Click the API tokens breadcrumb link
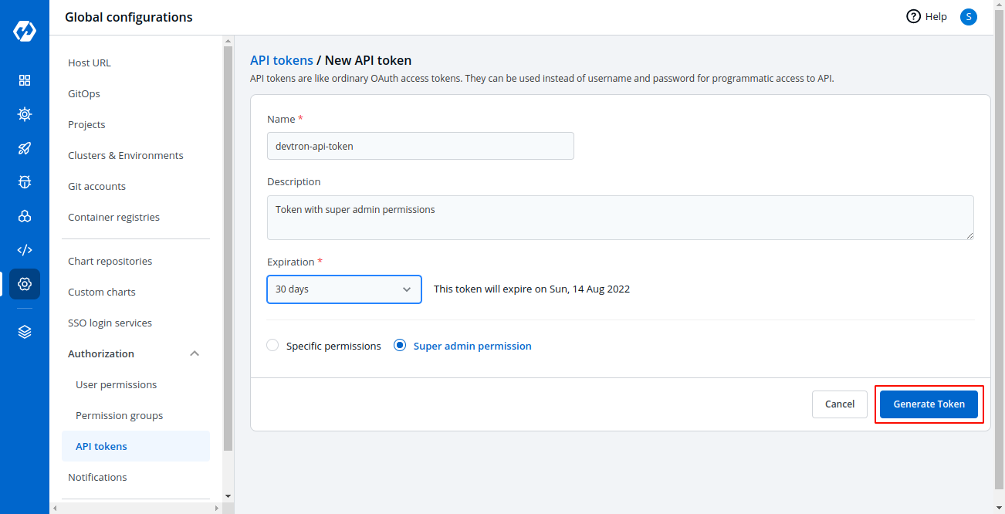The image size is (1005, 514). (x=282, y=60)
